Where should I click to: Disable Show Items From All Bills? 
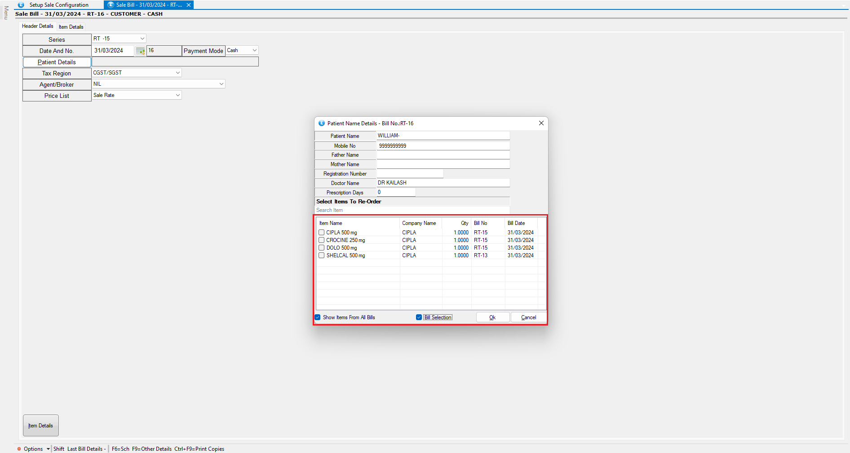318,317
